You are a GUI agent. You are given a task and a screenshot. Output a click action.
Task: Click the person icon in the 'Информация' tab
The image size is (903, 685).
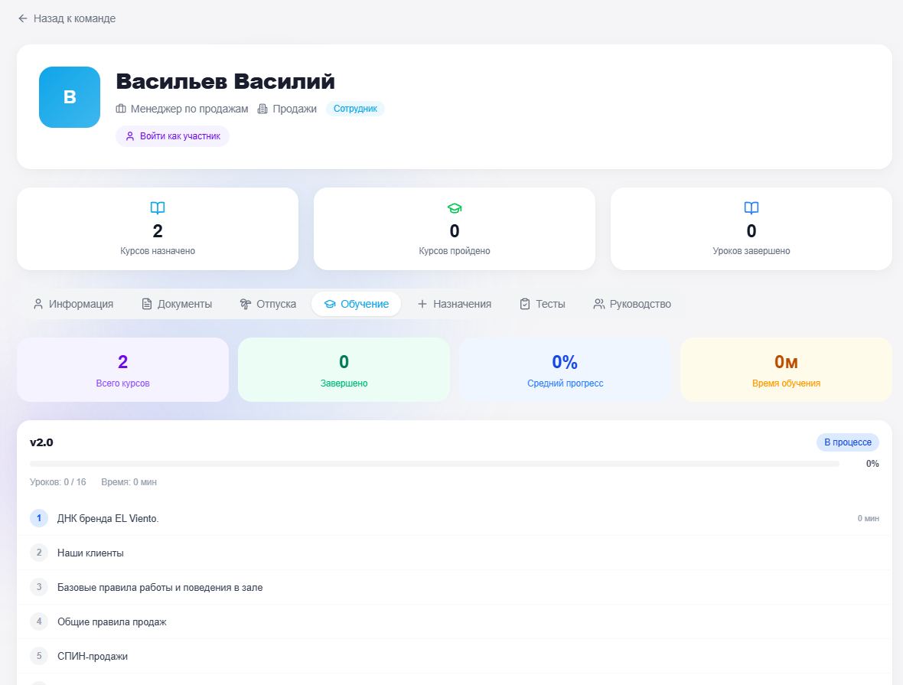(38, 304)
